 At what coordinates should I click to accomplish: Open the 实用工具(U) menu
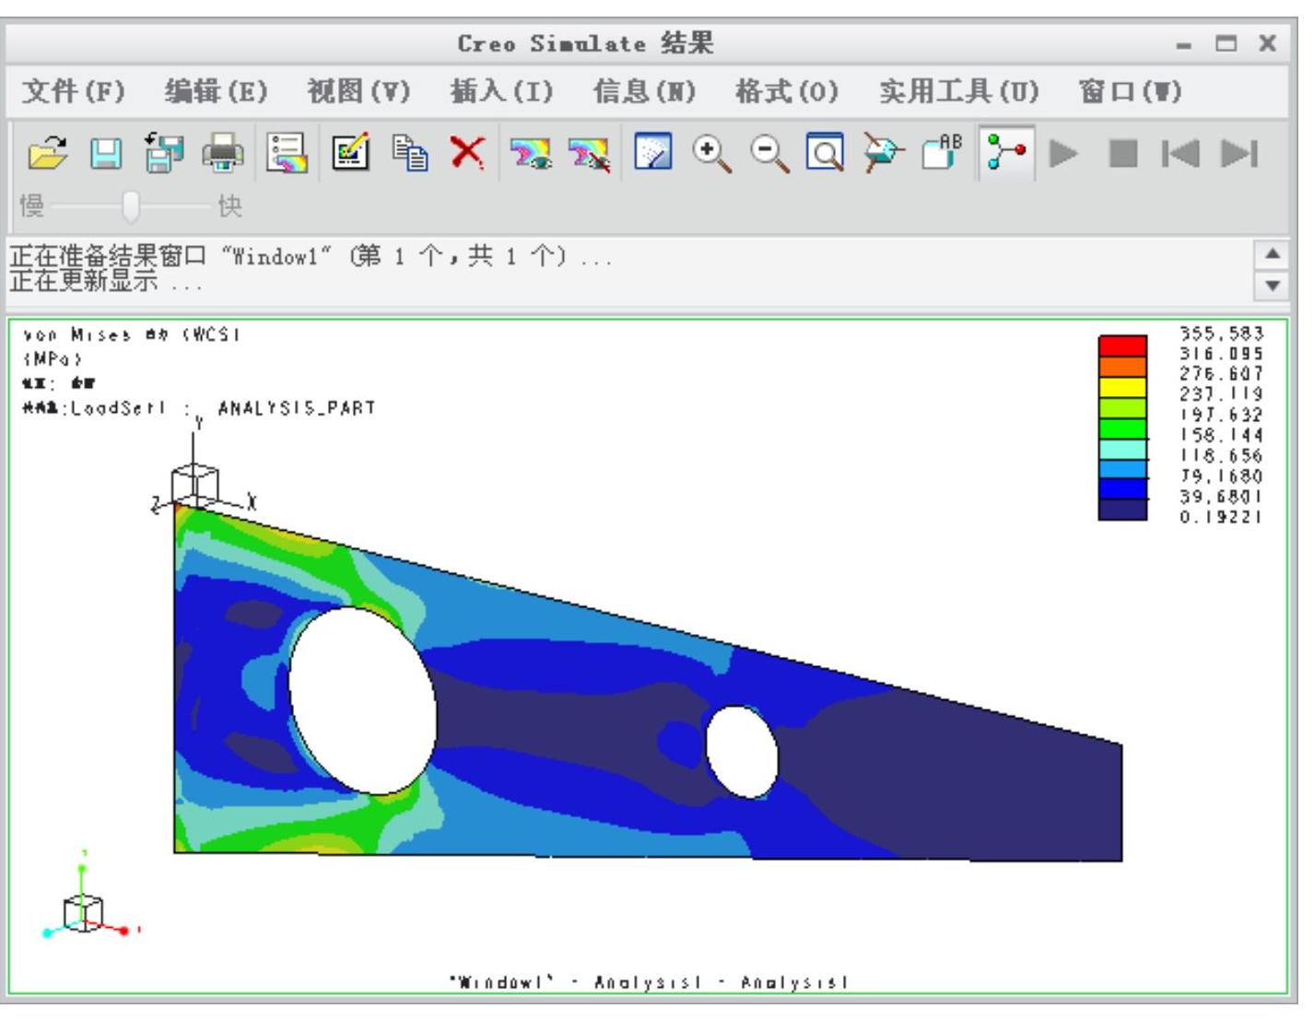[958, 92]
